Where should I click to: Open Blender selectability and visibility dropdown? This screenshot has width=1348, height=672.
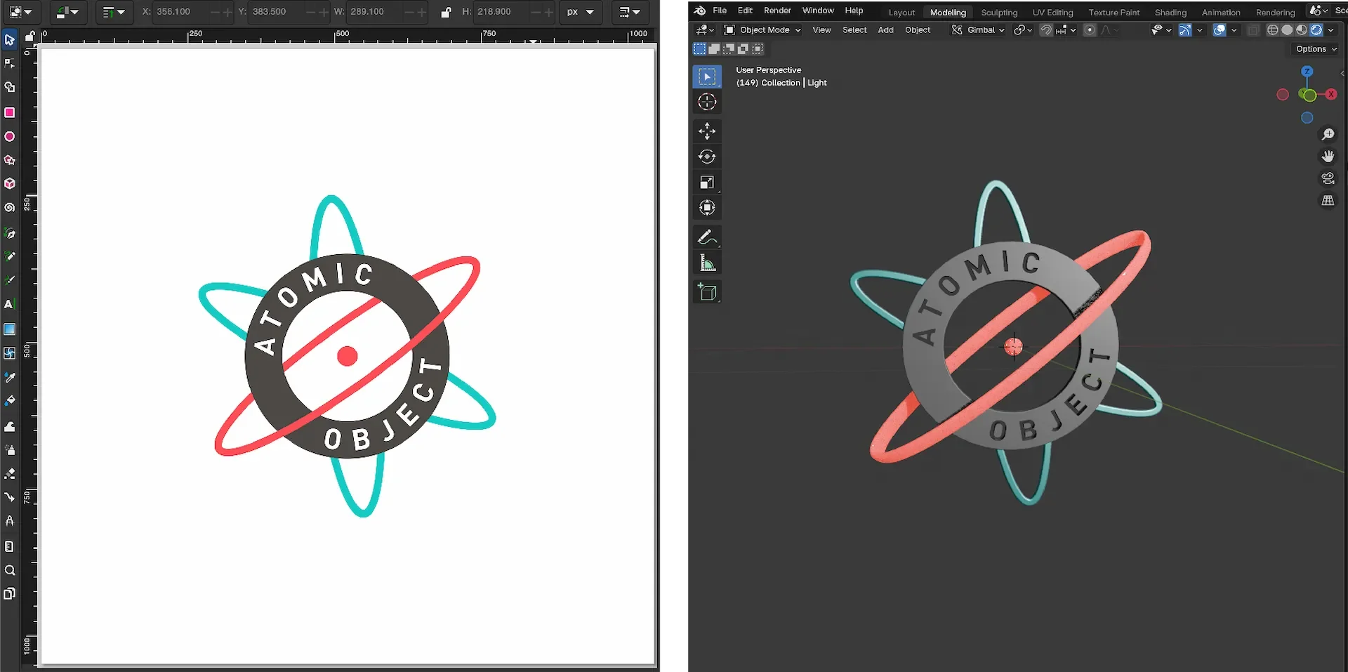click(x=1161, y=30)
